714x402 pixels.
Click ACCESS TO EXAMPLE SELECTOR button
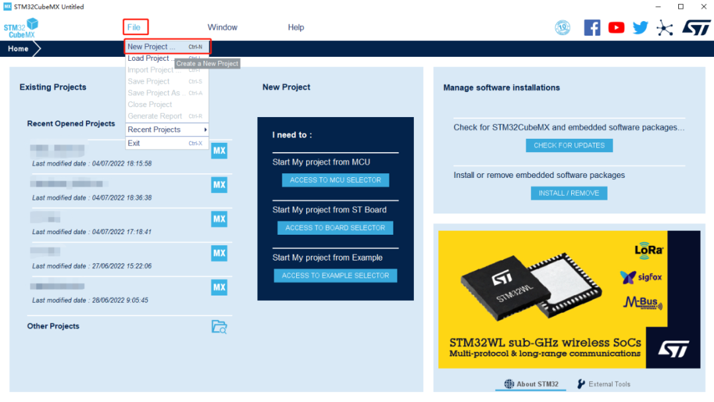click(x=335, y=276)
